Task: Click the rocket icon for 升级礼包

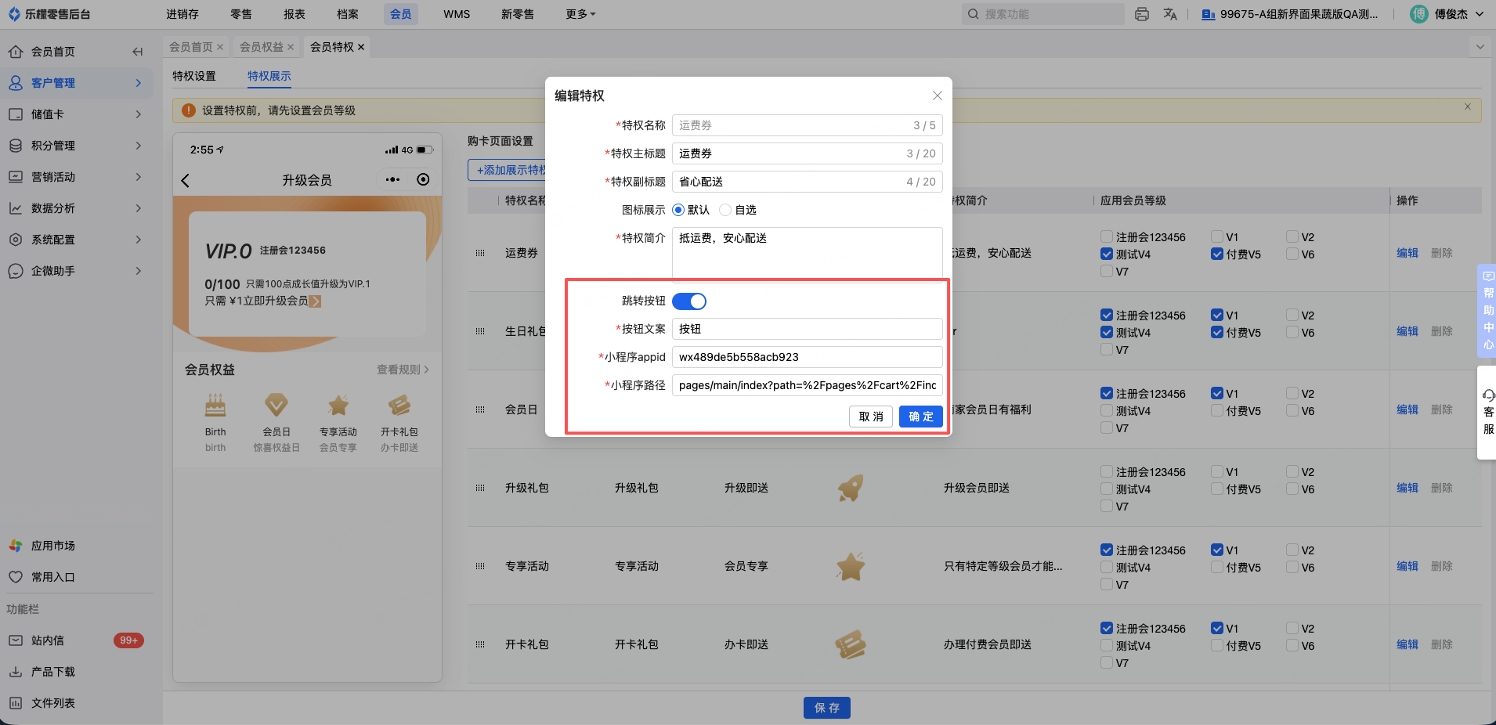Action: click(x=851, y=488)
